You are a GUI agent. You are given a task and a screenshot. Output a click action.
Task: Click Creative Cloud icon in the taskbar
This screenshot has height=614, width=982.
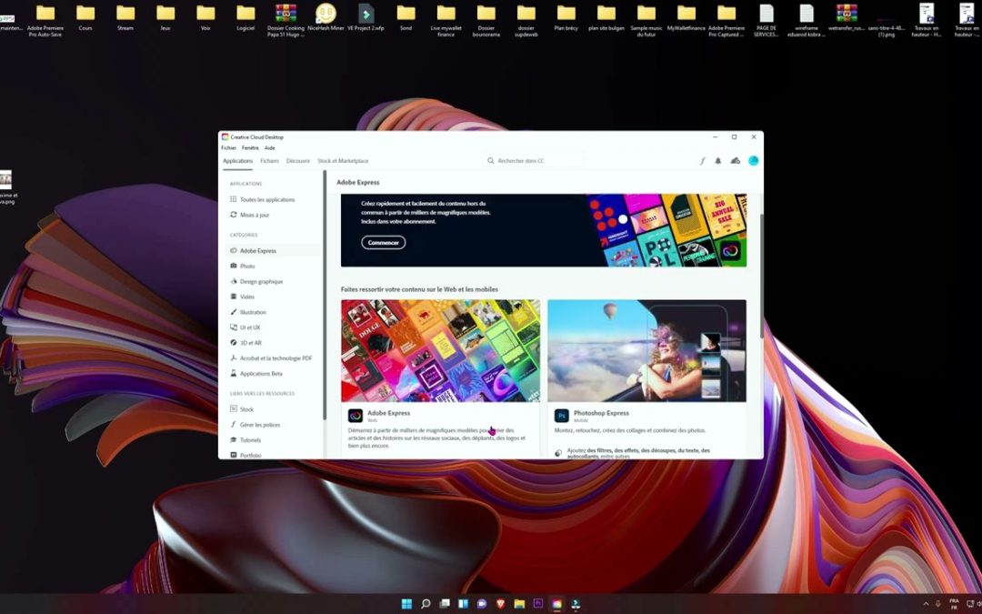click(556, 604)
